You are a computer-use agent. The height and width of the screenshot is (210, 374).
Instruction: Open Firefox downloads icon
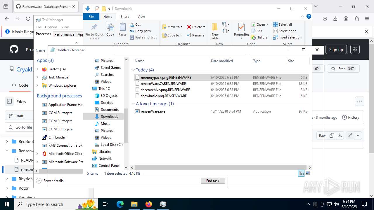335,19
